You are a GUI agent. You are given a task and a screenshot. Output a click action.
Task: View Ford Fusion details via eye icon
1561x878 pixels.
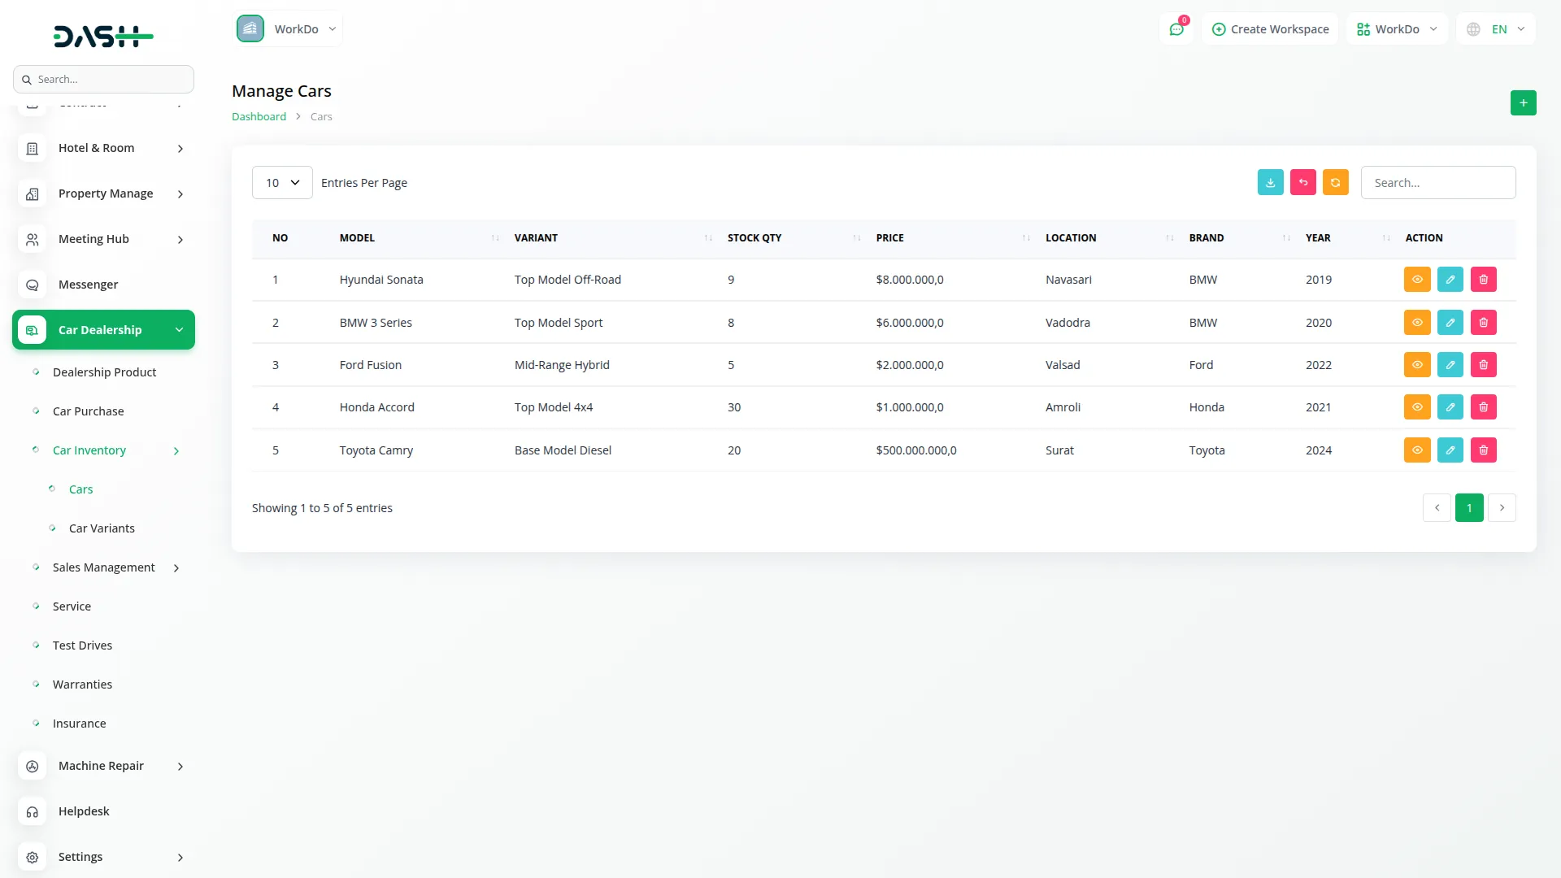(x=1416, y=365)
